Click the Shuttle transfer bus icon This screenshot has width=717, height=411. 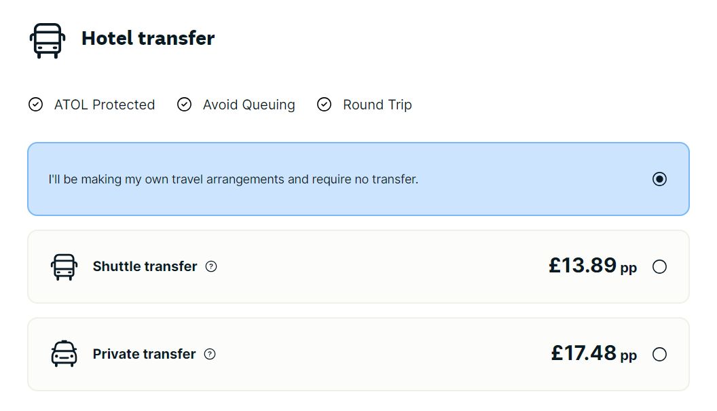(x=64, y=266)
